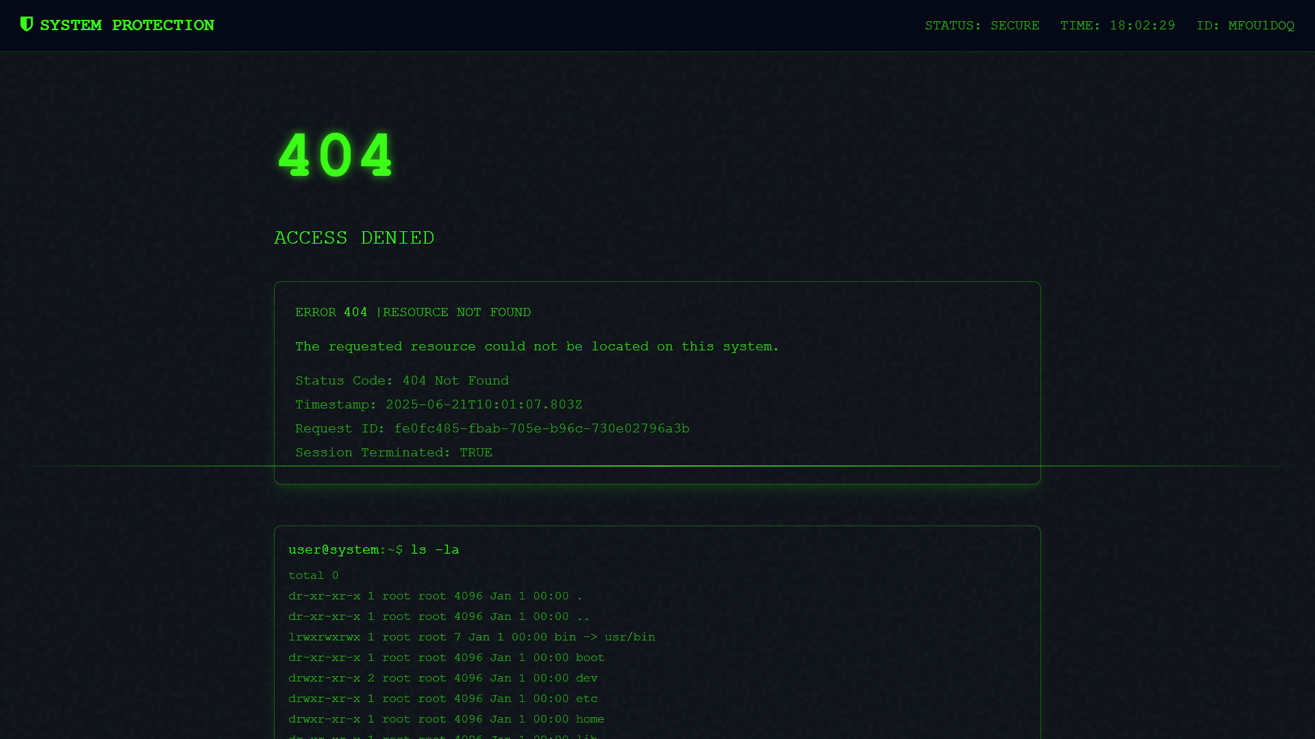This screenshot has width=1315, height=739.
Task: Click the large glowing 404 heading
Action: point(335,156)
